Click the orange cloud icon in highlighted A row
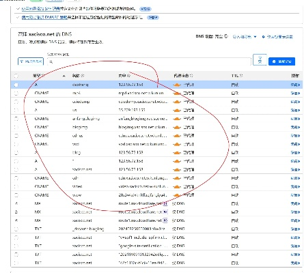 click(177, 85)
